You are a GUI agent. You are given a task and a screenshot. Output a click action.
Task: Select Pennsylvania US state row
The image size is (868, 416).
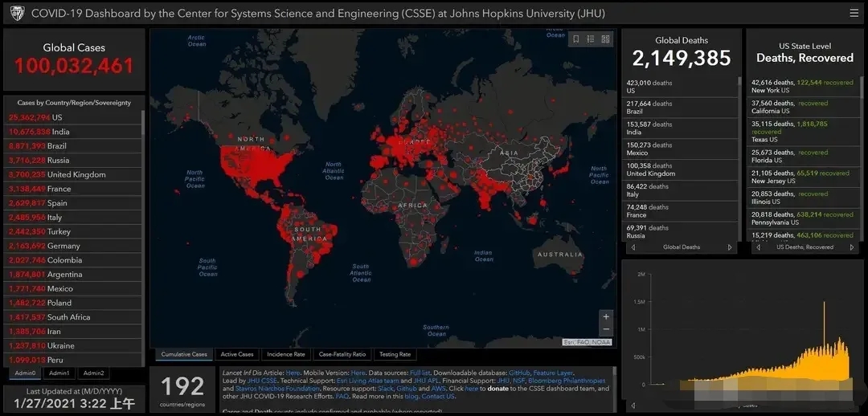803,218
